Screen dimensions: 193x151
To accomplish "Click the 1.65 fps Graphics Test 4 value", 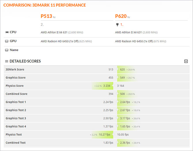I will pos(125,126).
